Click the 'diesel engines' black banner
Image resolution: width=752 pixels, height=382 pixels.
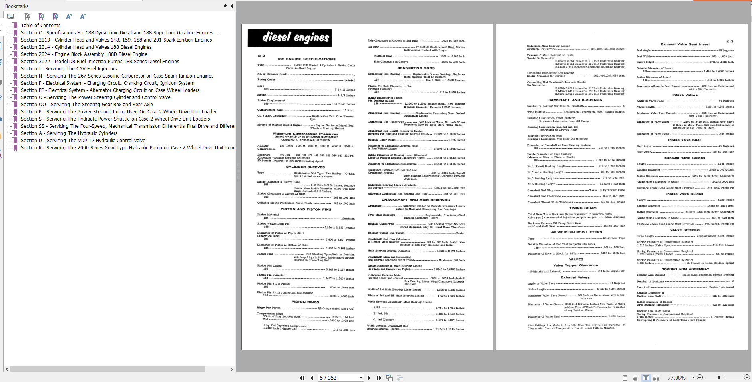point(290,38)
